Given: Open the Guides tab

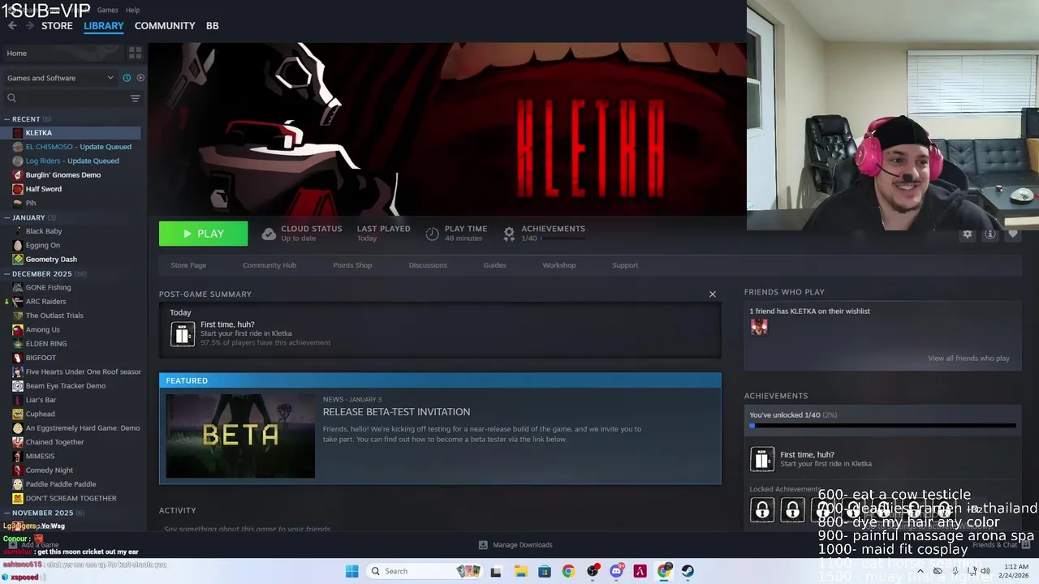Looking at the screenshot, I should point(494,265).
